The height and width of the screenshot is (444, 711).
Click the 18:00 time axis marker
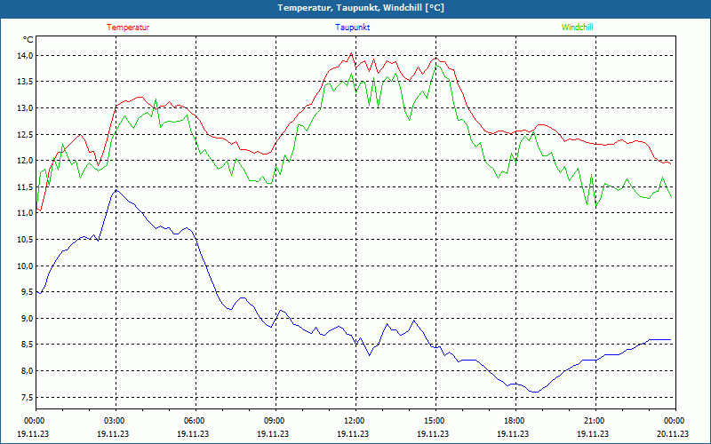click(515, 421)
